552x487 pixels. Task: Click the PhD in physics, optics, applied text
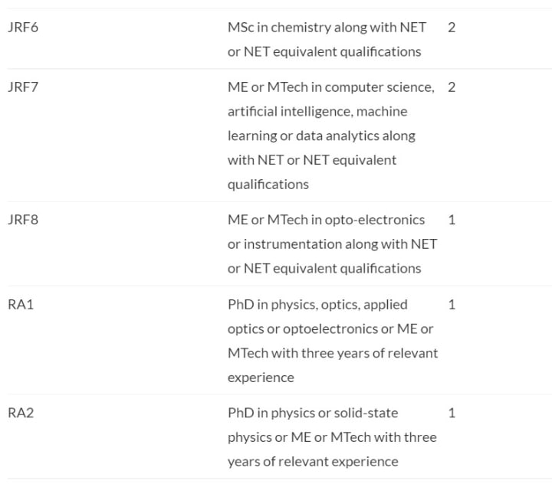(x=317, y=305)
